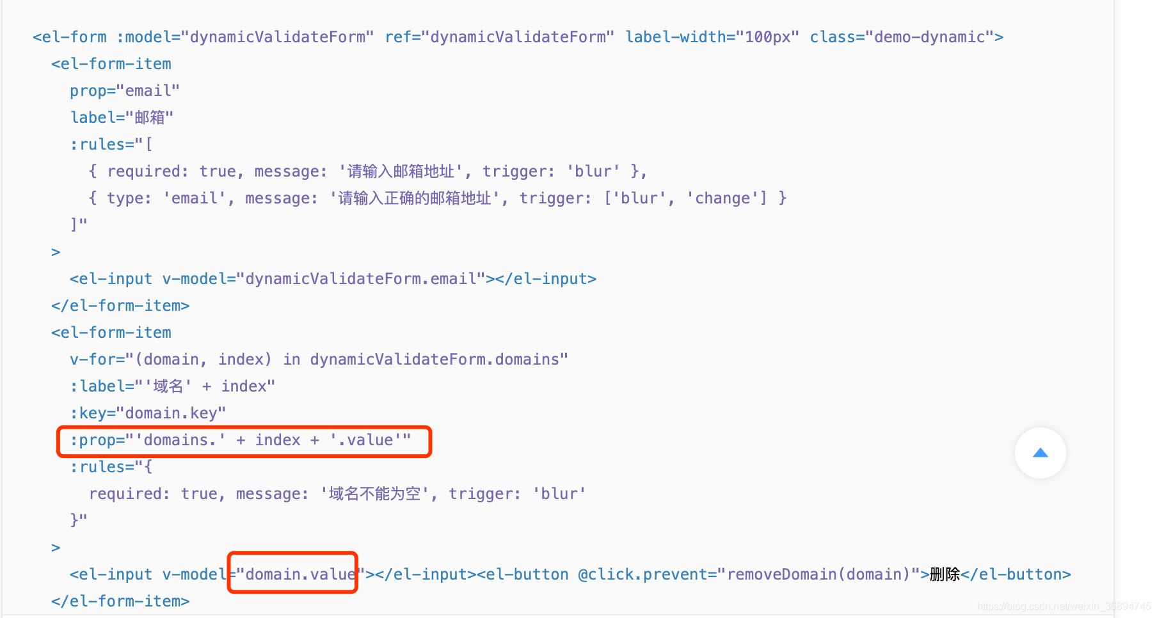The image size is (1157, 618).
Task: Click the removeDomain(domain) click handler text
Action: coord(818,574)
